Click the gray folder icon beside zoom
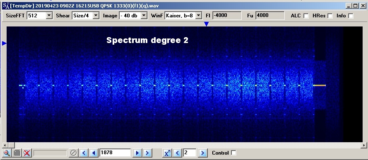 pos(17,153)
